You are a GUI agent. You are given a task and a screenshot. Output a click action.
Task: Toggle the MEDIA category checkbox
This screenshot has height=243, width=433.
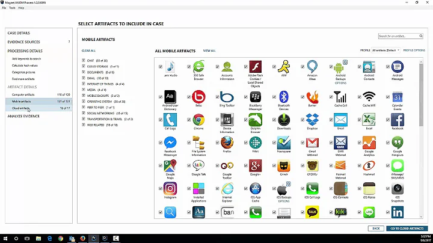coord(84,90)
